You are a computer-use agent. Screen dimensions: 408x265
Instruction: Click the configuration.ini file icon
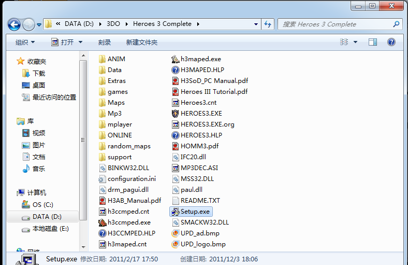(x=103, y=178)
